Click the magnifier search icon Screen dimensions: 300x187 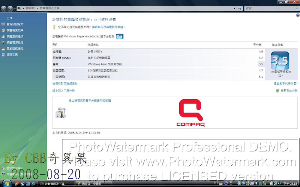click(297, 8)
